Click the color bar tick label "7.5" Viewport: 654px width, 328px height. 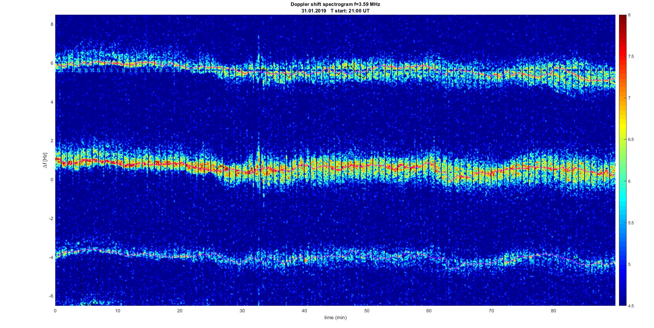631,57
